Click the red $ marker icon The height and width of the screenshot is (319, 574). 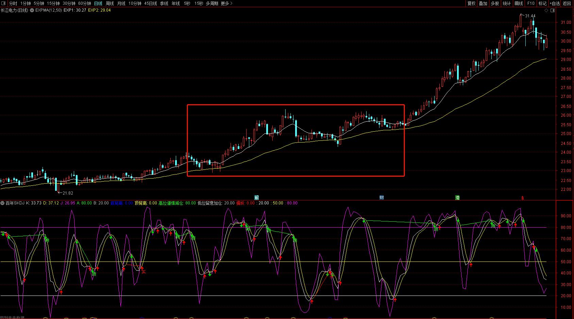(523, 198)
